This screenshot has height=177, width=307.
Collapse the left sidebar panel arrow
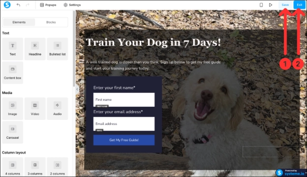[x=77, y=89]
